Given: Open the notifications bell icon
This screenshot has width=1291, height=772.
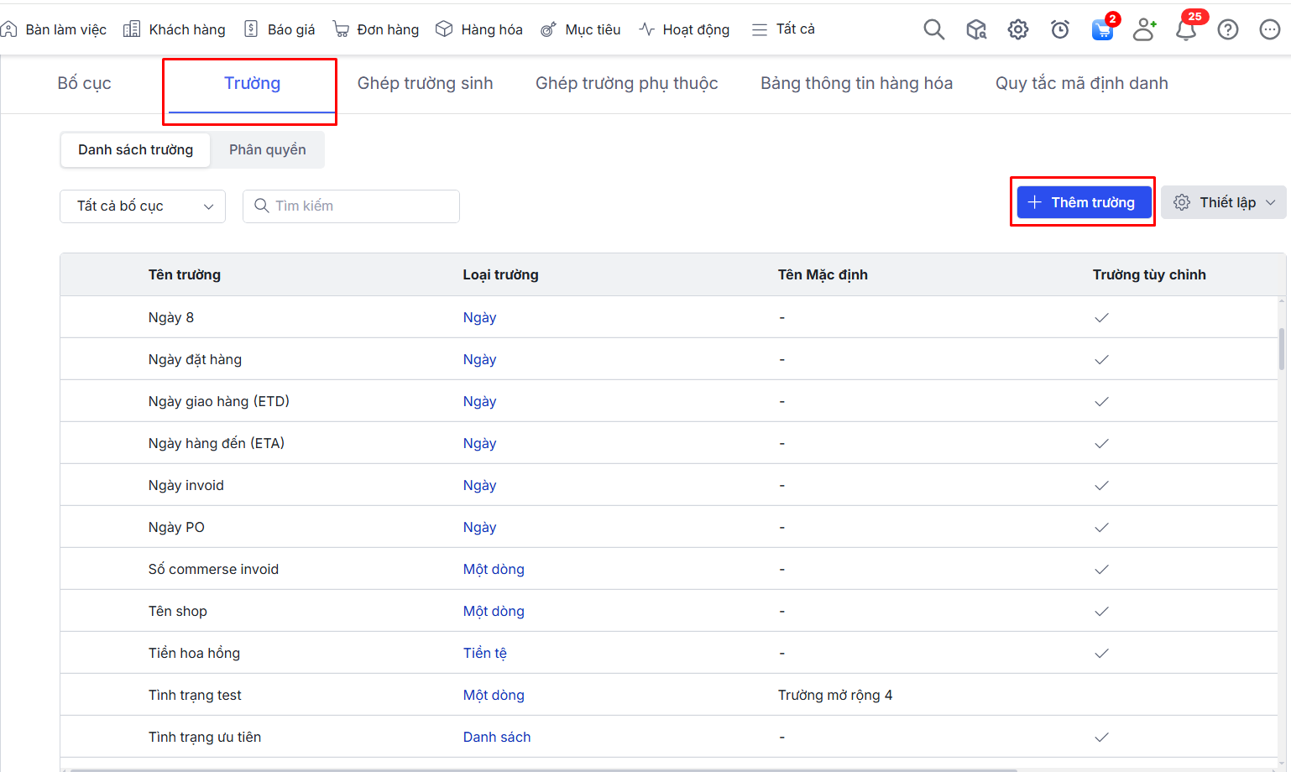Looking at the screenshot, I should tap(1185, 30).
